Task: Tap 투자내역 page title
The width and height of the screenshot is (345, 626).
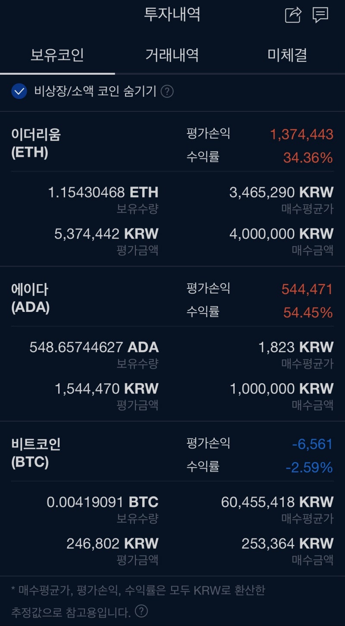Action: 172,15
